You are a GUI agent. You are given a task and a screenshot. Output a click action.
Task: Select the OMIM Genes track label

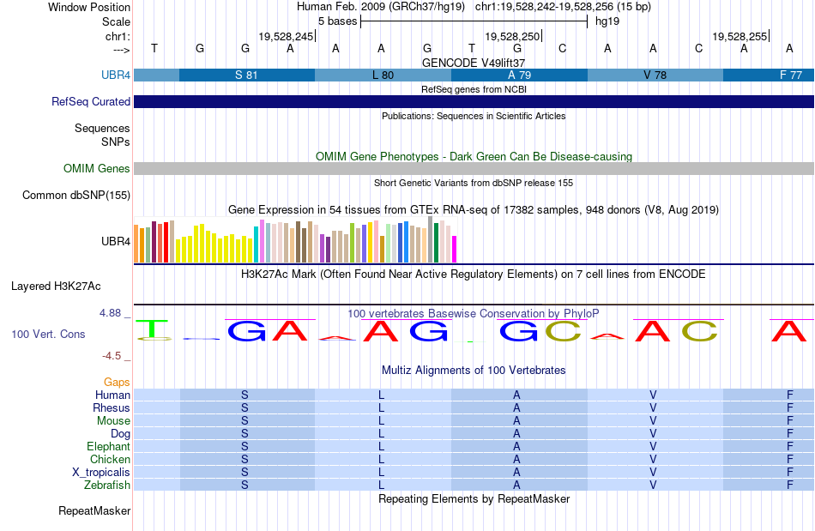click(x=96, y=168)
